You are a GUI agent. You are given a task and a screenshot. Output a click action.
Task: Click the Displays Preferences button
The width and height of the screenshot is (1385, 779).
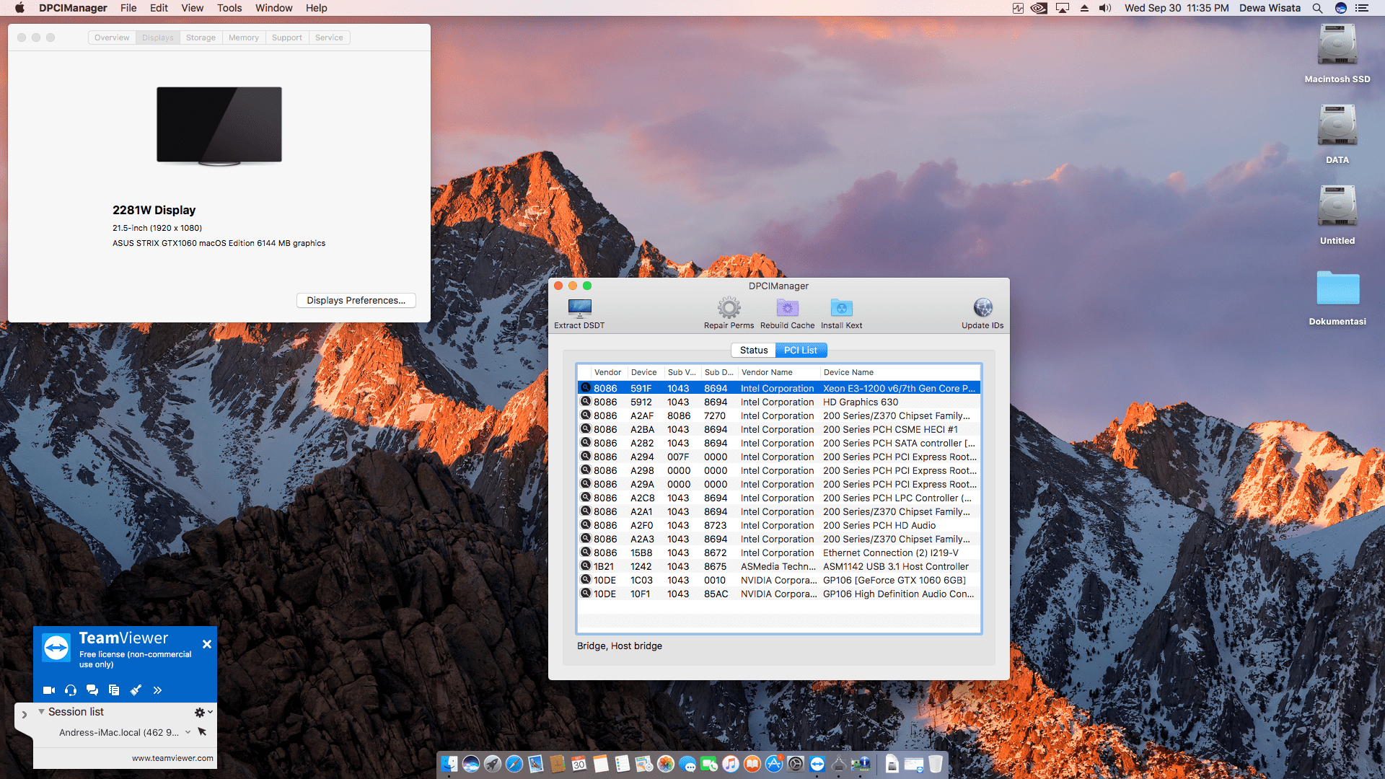(x=356, y=301)
